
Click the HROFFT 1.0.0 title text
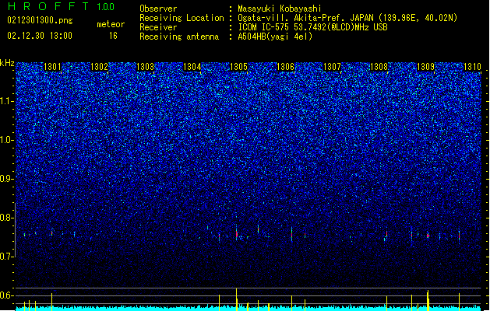(x=62, y=6)
